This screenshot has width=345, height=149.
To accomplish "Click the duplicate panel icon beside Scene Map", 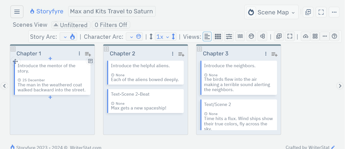I will click(308, 12).
